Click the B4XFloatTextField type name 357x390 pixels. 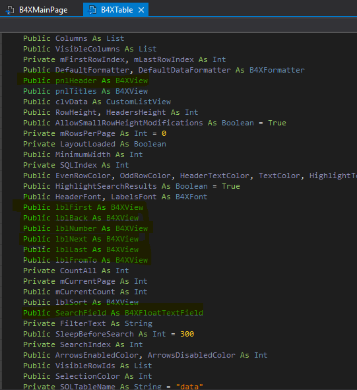164,313
